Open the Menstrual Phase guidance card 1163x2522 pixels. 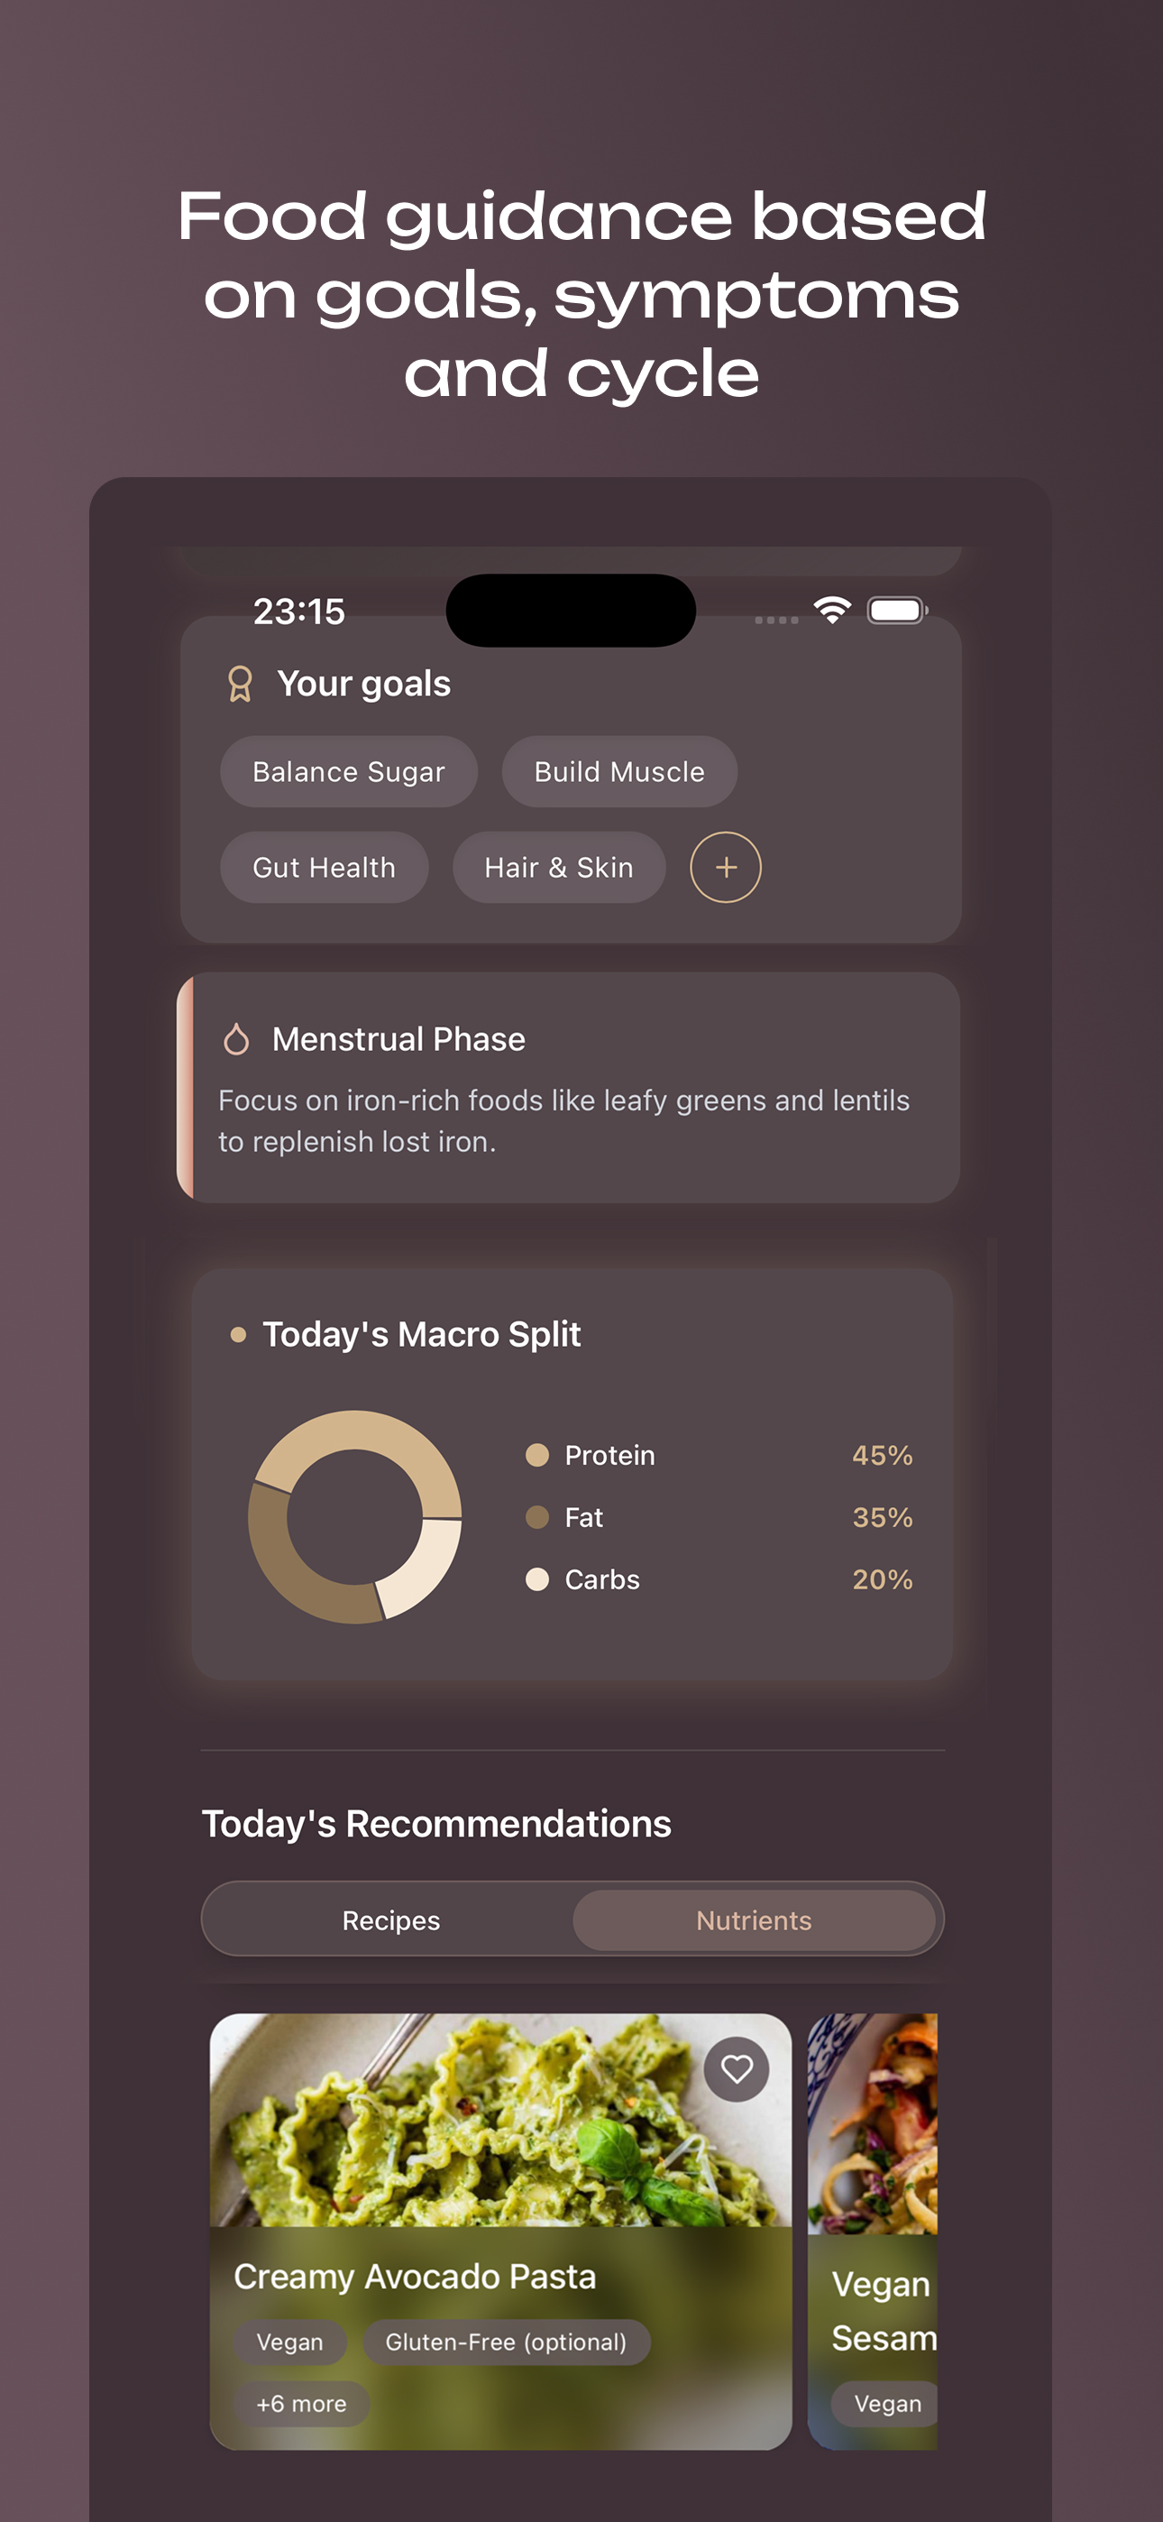click(568, 1088)
